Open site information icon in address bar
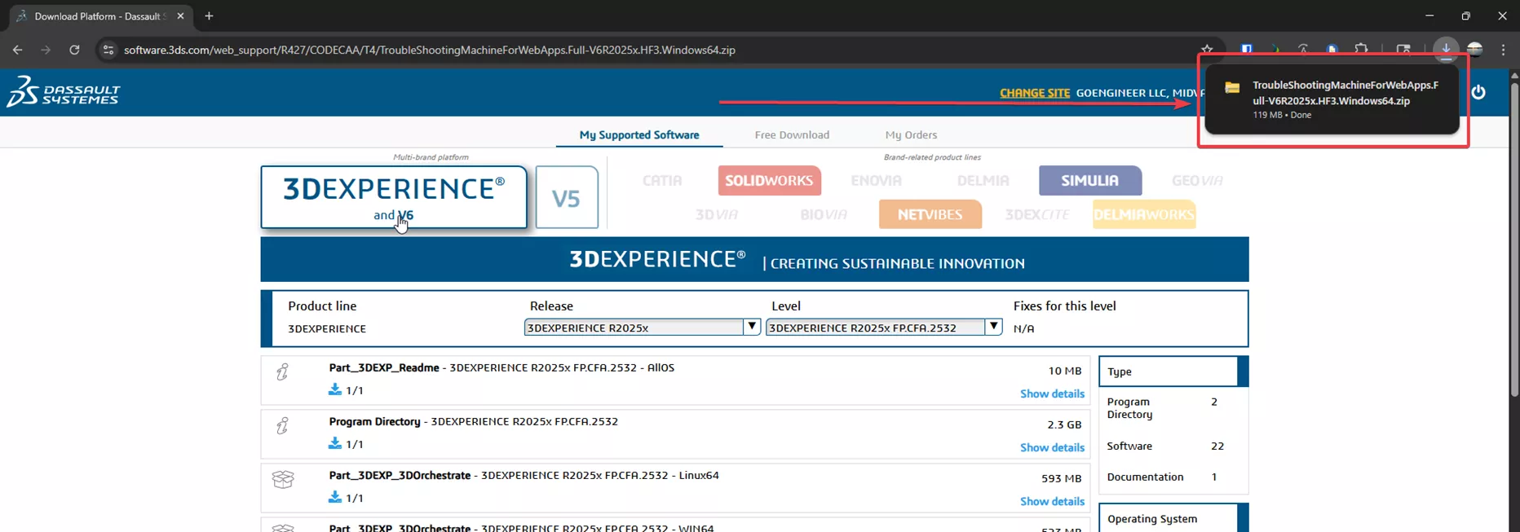This screenshot has width=1520, height=532. click(x=108, y=50)
